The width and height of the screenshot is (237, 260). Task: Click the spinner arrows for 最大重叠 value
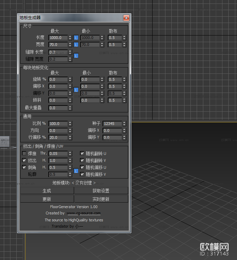coord(70,108)
